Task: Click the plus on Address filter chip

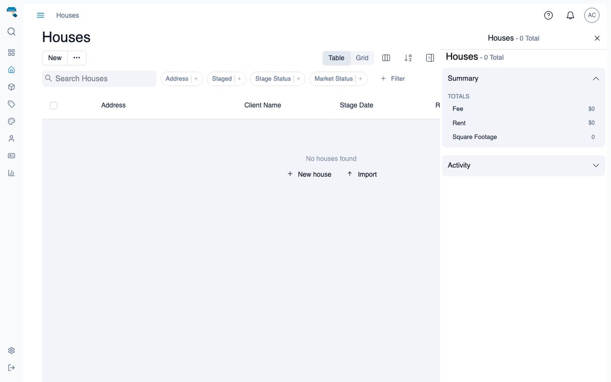Action: click(196, 78)
